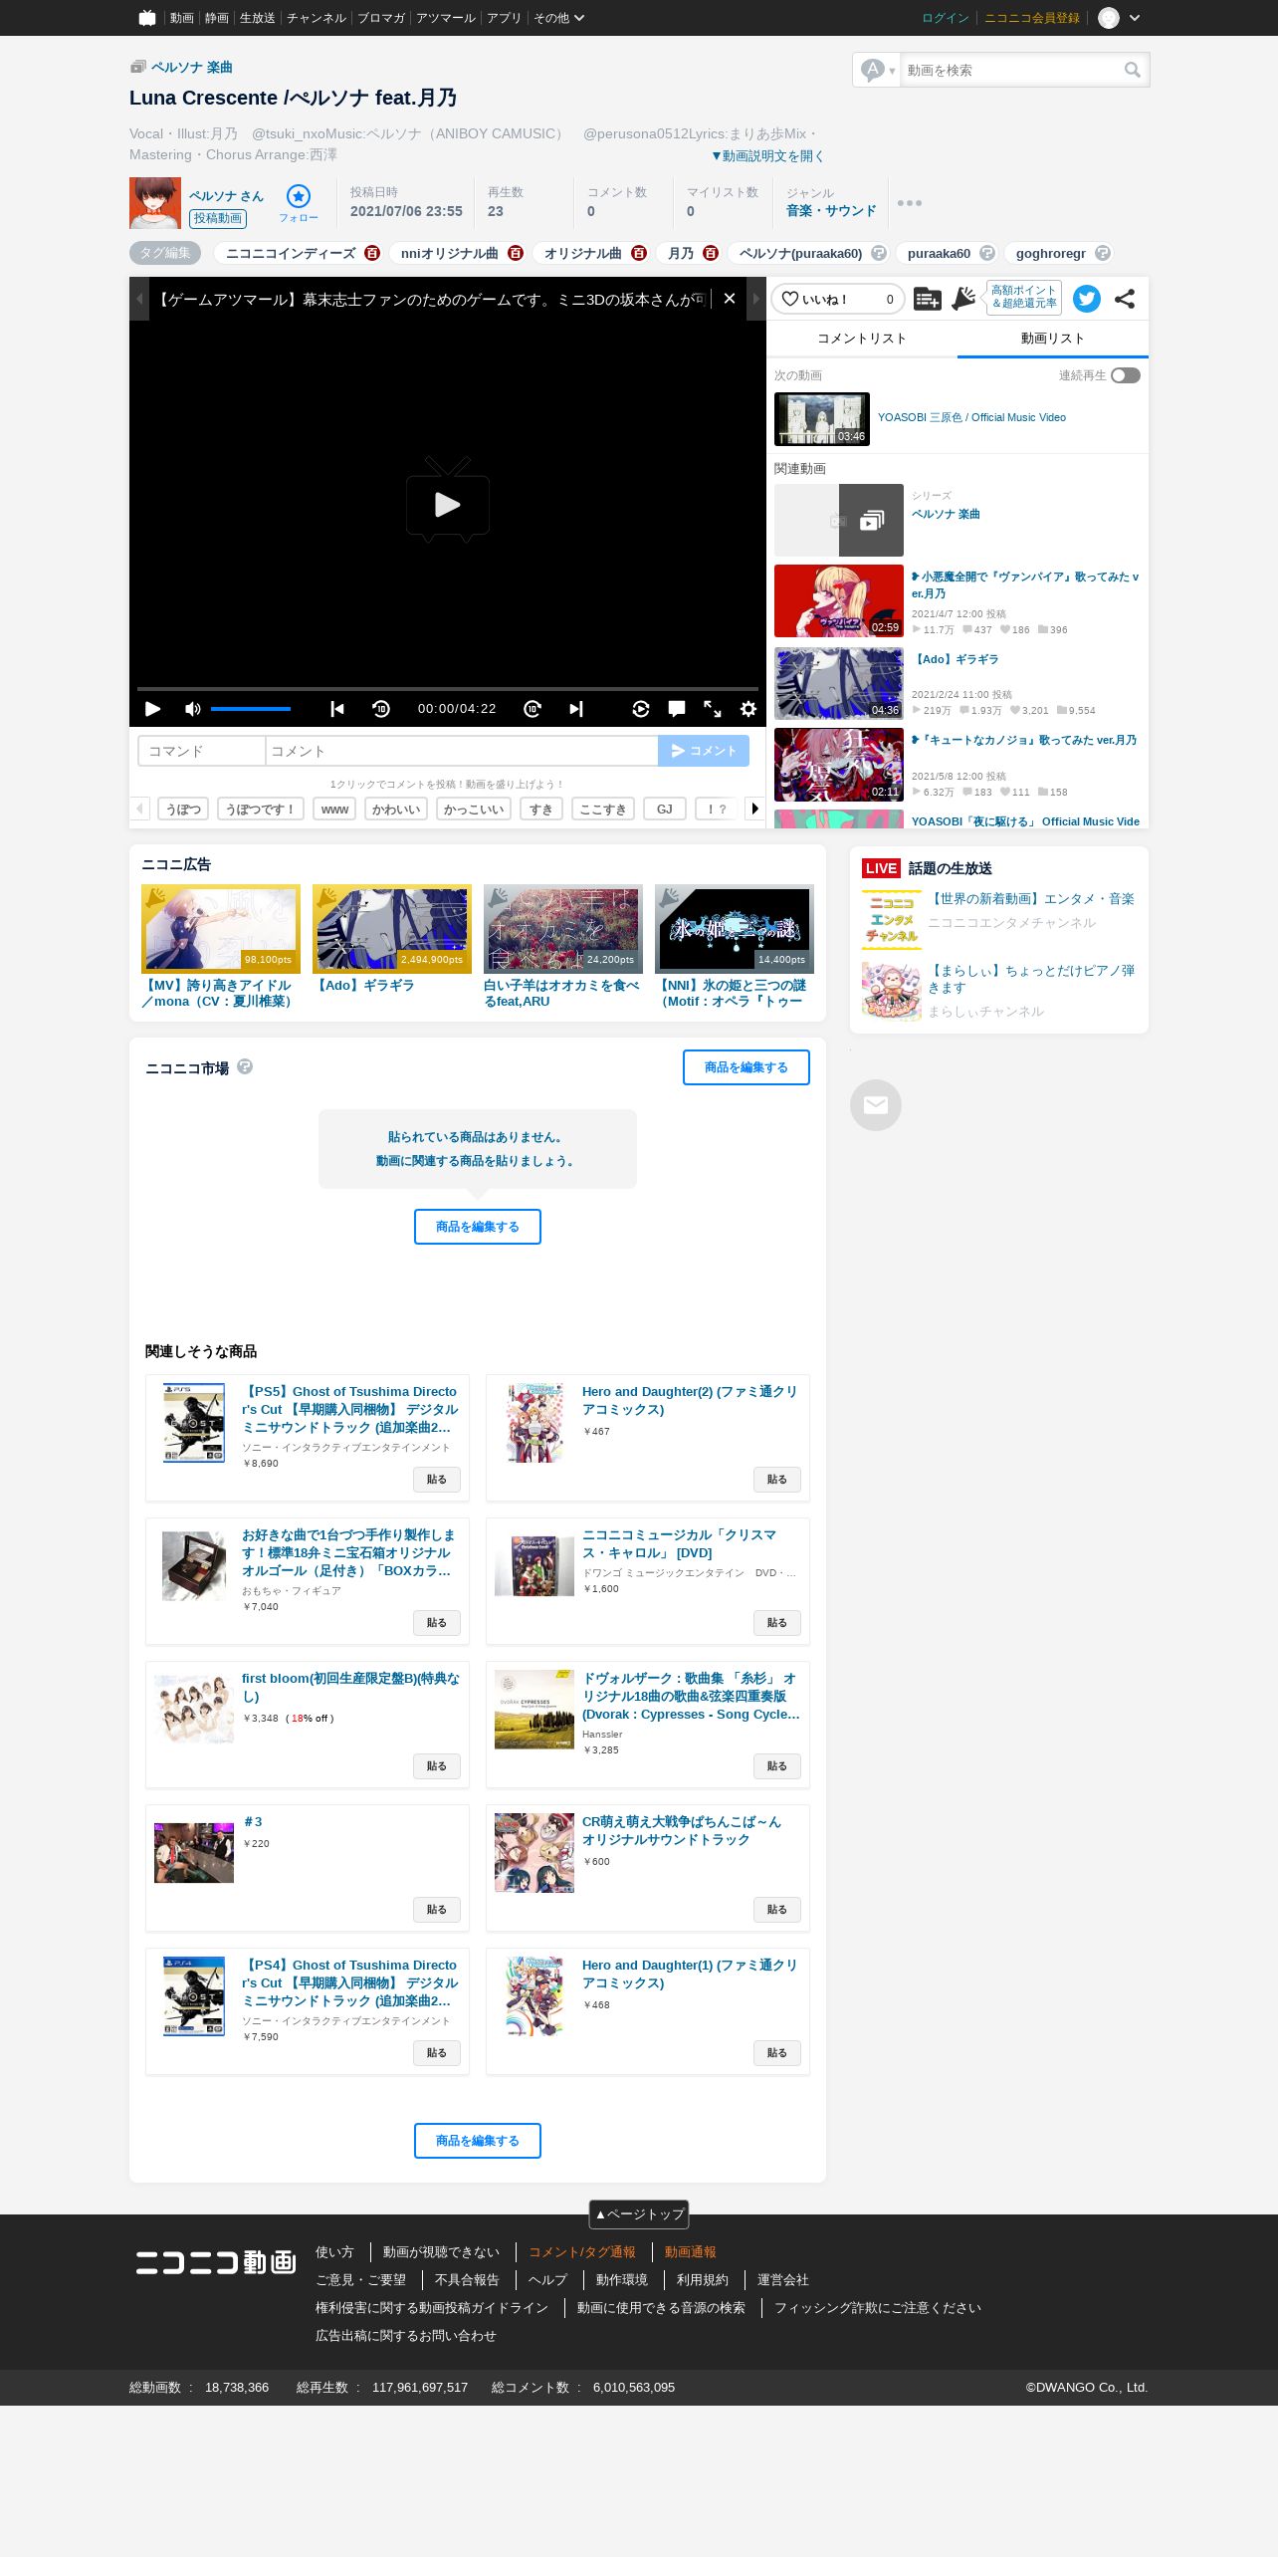Click the コマンド input field
The width and height of the screenshot is (1278, 2557).
(202, 751)
